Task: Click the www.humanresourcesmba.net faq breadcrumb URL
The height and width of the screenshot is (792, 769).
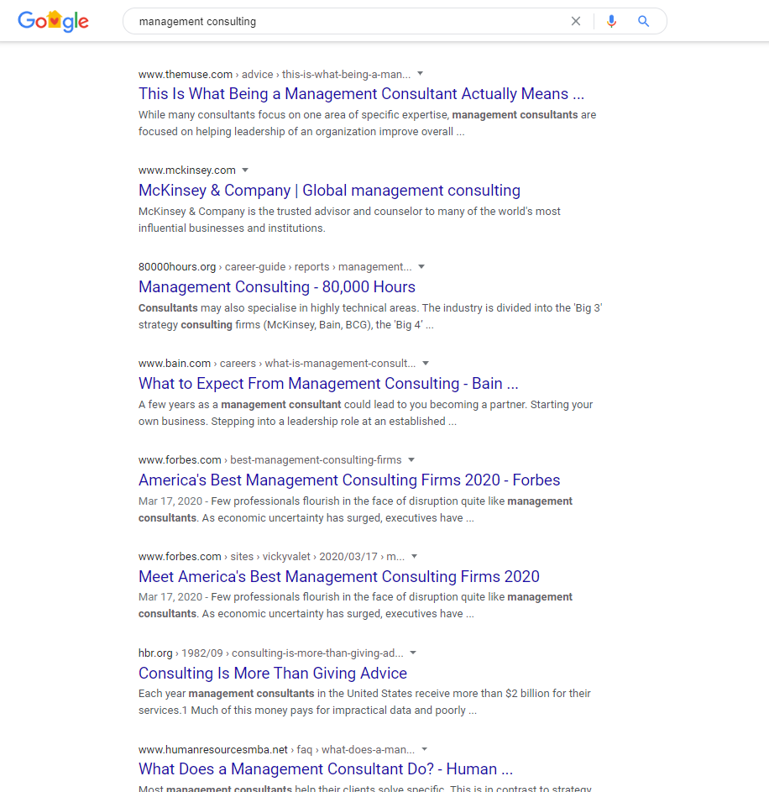Action: tap(276, 749)
